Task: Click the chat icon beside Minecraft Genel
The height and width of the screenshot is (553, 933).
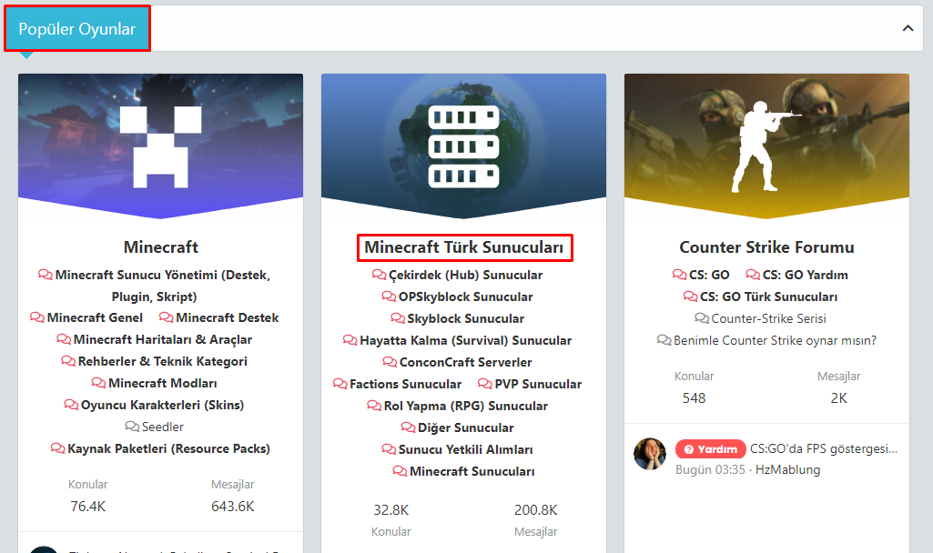Action: 37,317
